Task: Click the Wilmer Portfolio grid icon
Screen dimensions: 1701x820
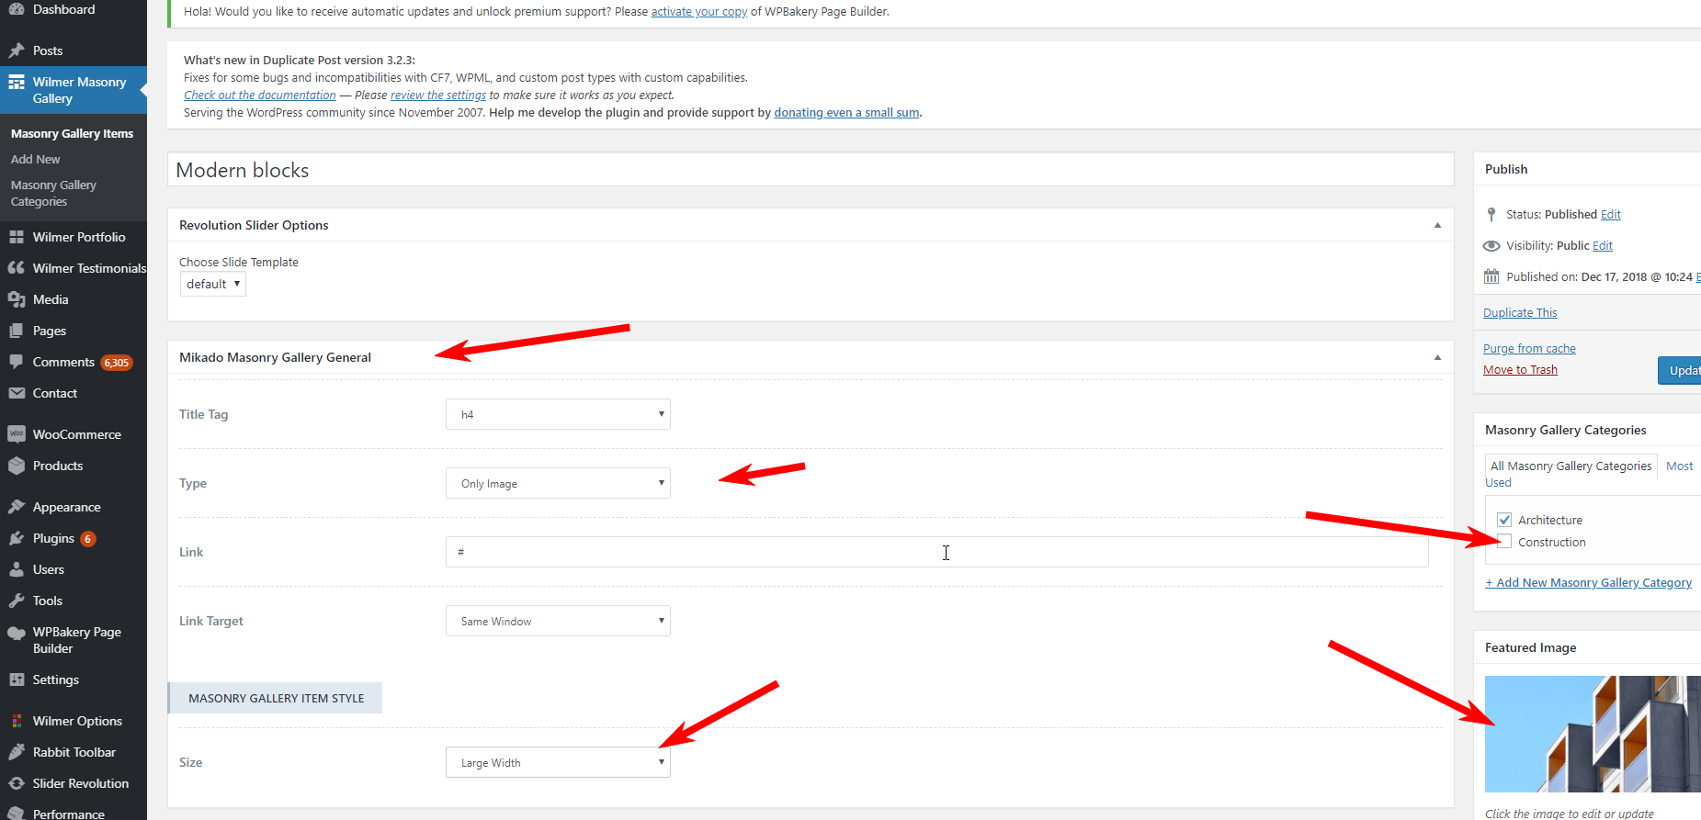Action: pyautogui.click(x=17, y=237)
